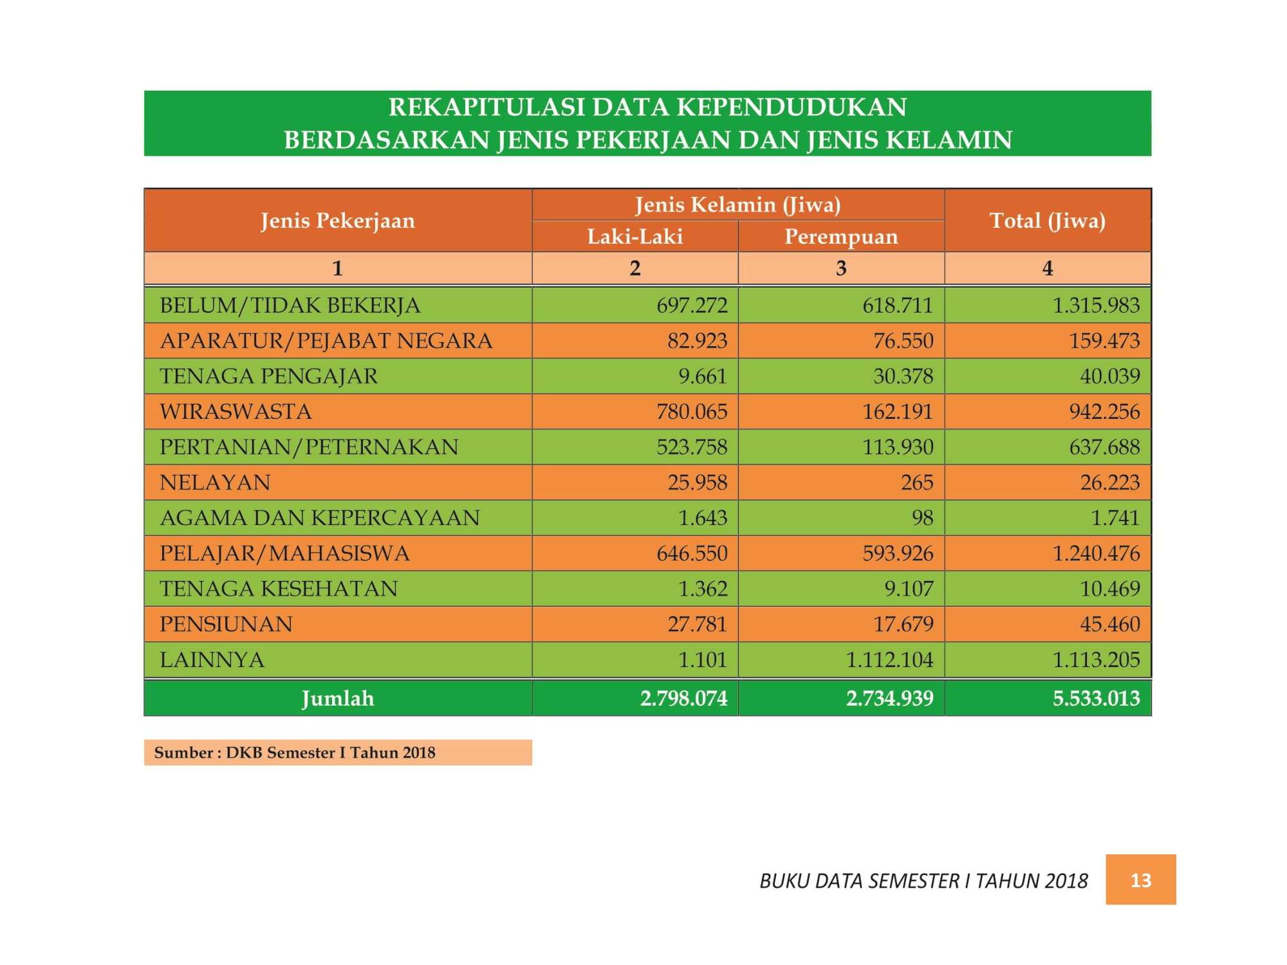
Task: Click the 'BELUM/TIDAK BEKERJA' row label
Action: click(x=290, y=305)
